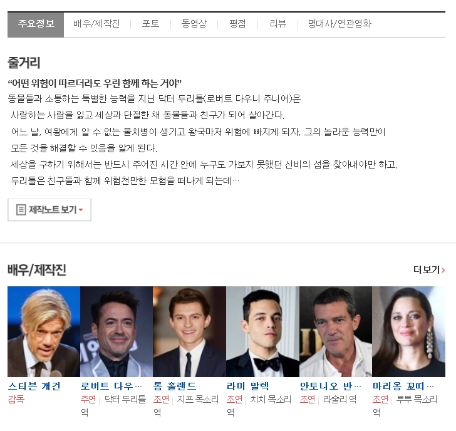Switch to 명대사/연관영화 tab
This screenshot has width=456, height=431.
pyautogui.click(x=339, y=24)
